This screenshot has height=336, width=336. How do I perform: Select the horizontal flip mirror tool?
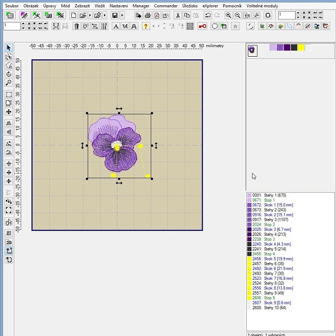click(x=9, y=123)
